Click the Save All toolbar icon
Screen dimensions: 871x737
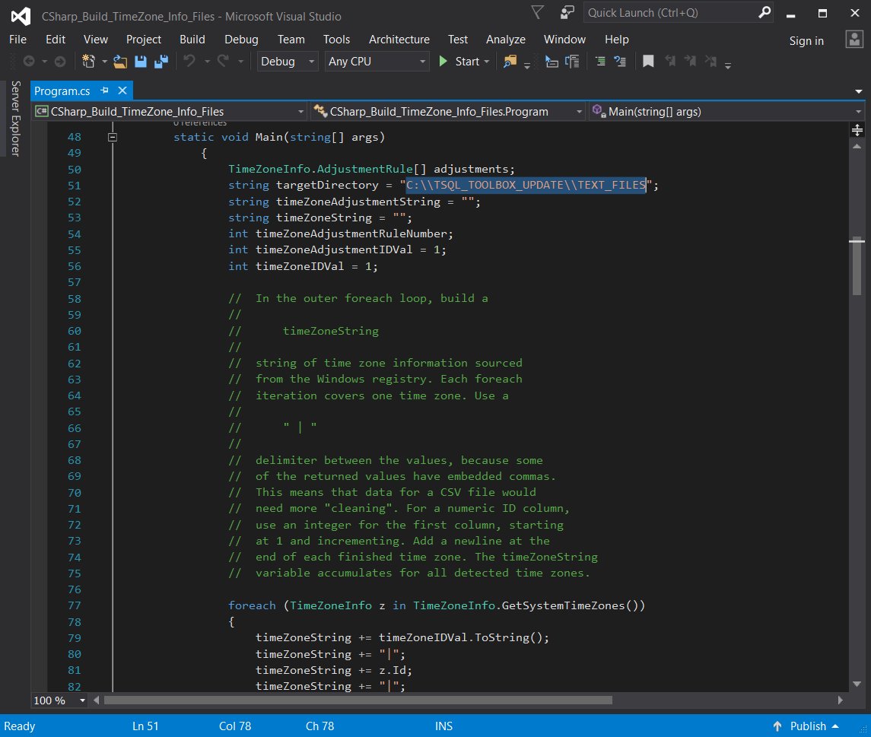coord(161,62)
